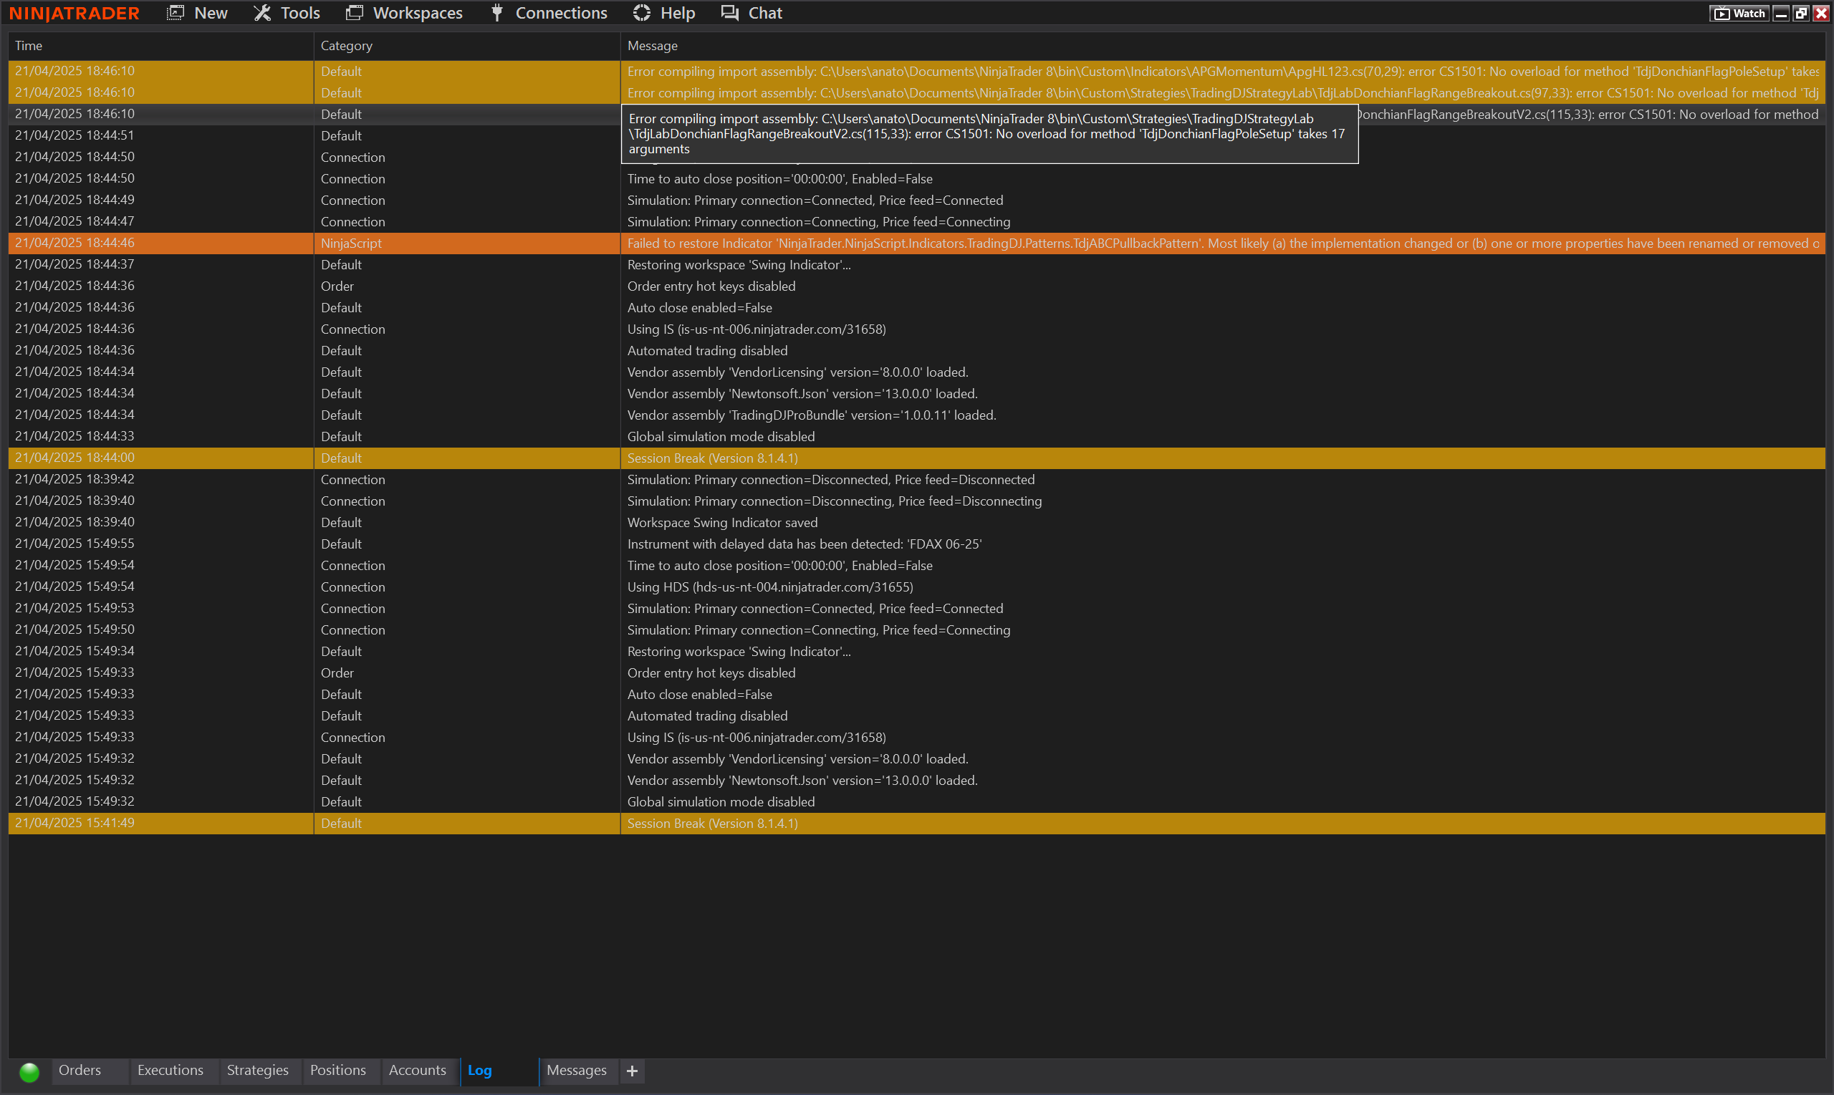
Task: Click 'Restoring workspace' message at 18:44:37
Action: tap(739, 265)
